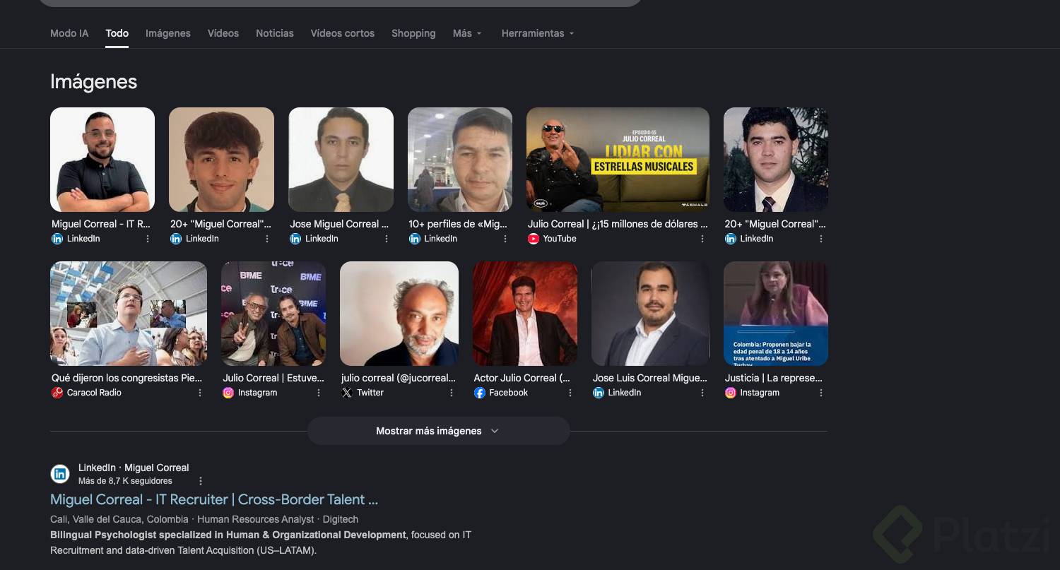Open three-dot menu for 'Miguel Correal - IT R...' image

point(148,239)
